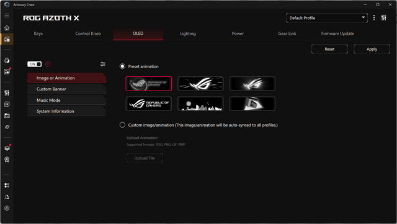Choose the ROG logo burst preset thumbnail
Image resolution: width=397 pixels, height=224 pixels.
click(x=200, y=84)
